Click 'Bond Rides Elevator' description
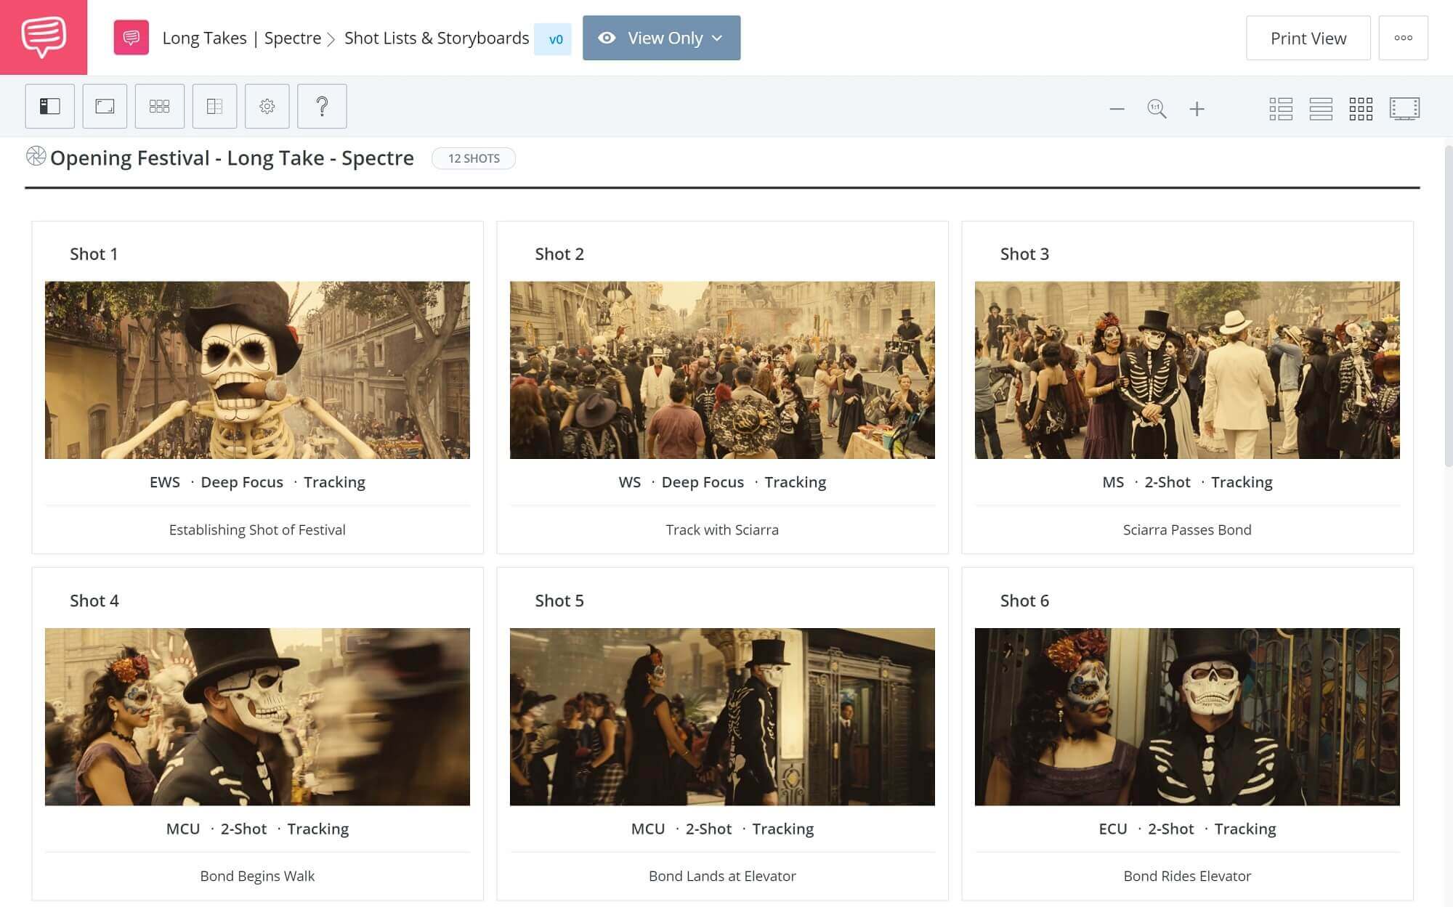The width and height of the screenshot is (1453, 907). pos(1187,876)
